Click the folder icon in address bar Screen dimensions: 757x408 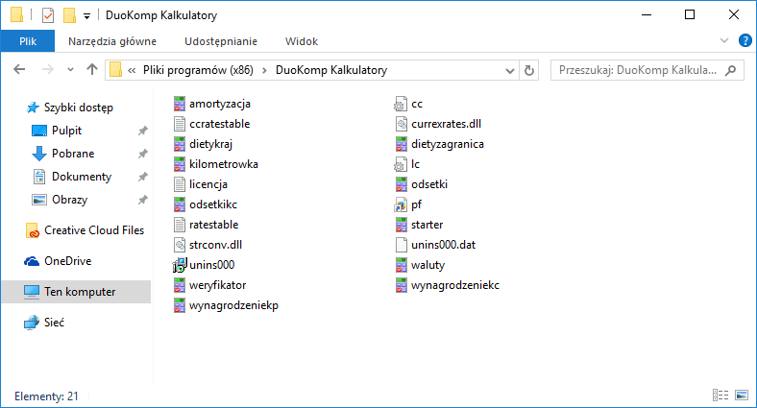tap(116, 70)
